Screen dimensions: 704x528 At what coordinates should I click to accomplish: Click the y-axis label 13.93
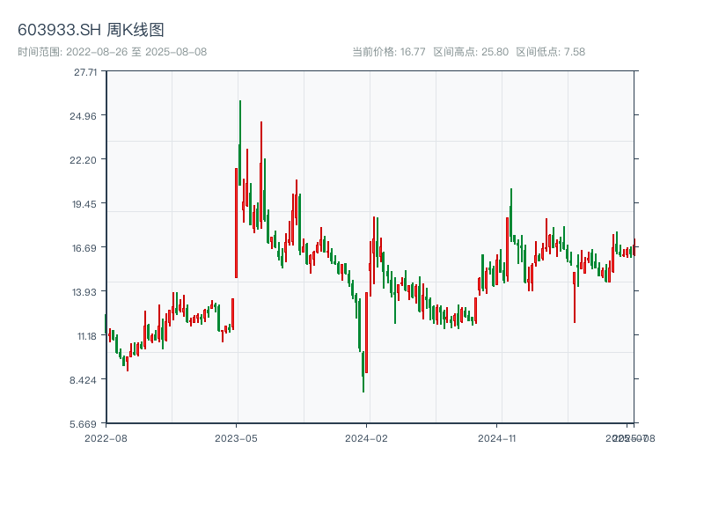point(84,292)
